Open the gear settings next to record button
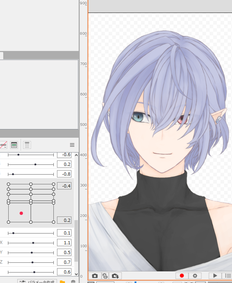Screen dimensions: 232x283 [x=195, y=276]
